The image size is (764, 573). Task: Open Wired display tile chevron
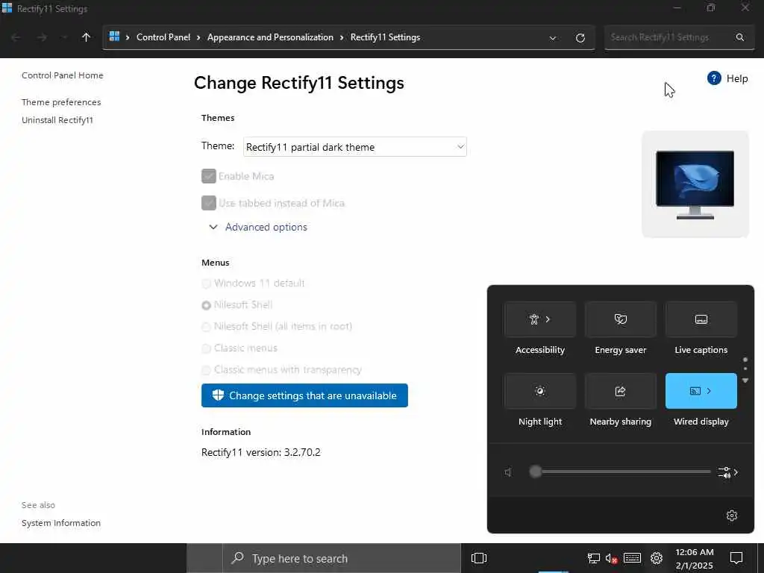point(709,391)
